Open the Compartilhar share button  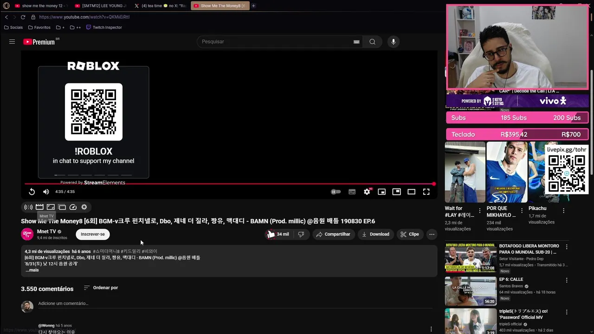click(333, 234)
